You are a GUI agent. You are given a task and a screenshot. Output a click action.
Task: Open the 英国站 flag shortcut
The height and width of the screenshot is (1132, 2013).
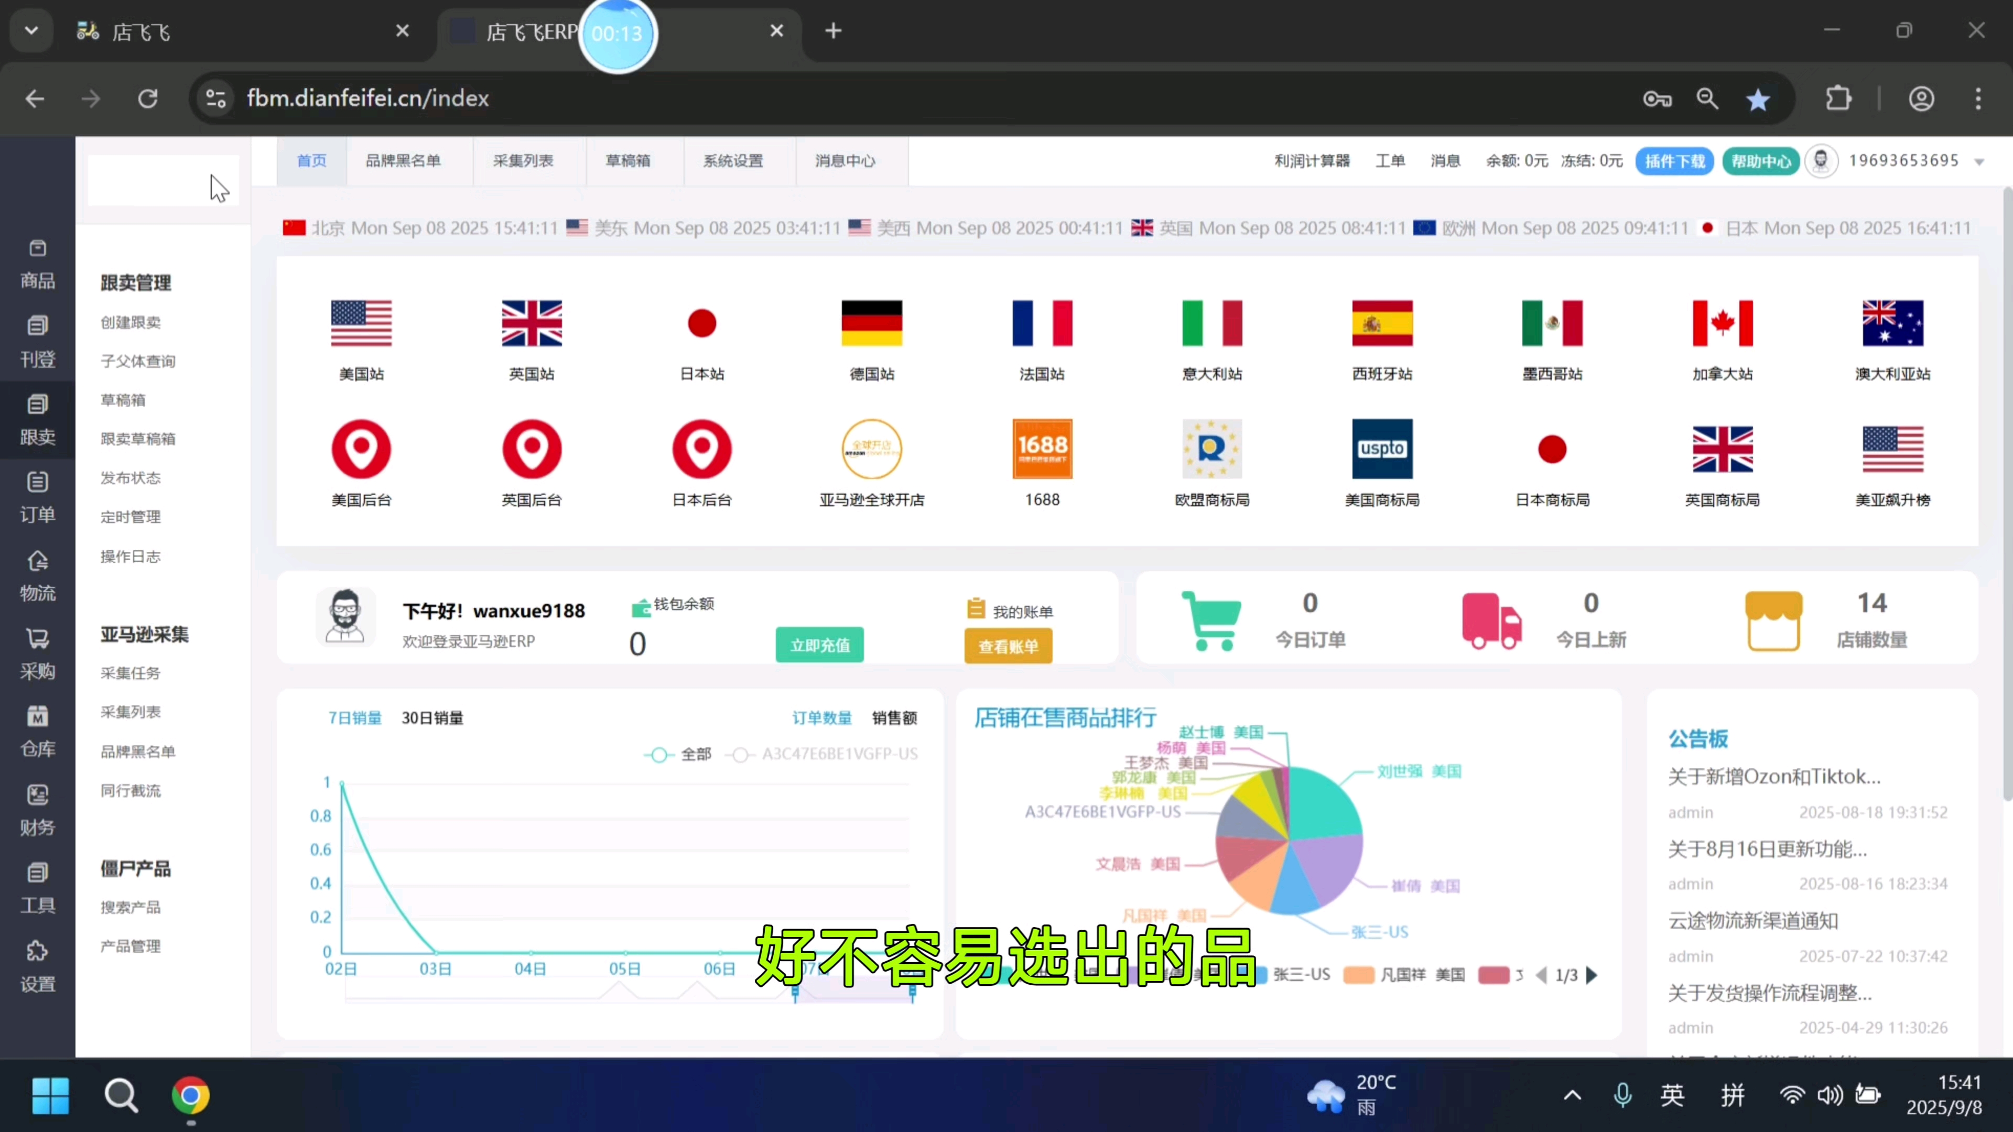tap(532, 323)
